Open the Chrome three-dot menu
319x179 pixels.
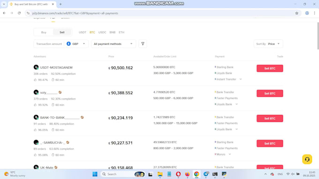point(314,13)
